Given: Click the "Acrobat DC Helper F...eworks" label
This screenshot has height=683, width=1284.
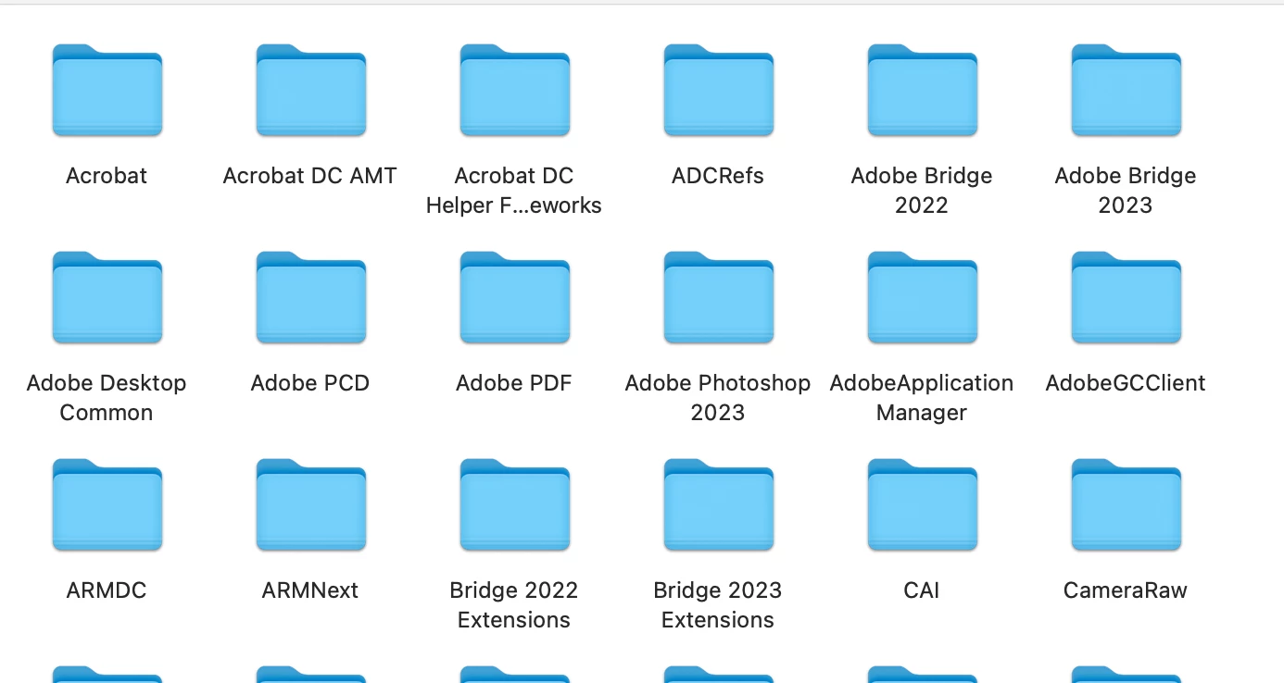Looking at the screenshot, I should [x=514, y=191].
